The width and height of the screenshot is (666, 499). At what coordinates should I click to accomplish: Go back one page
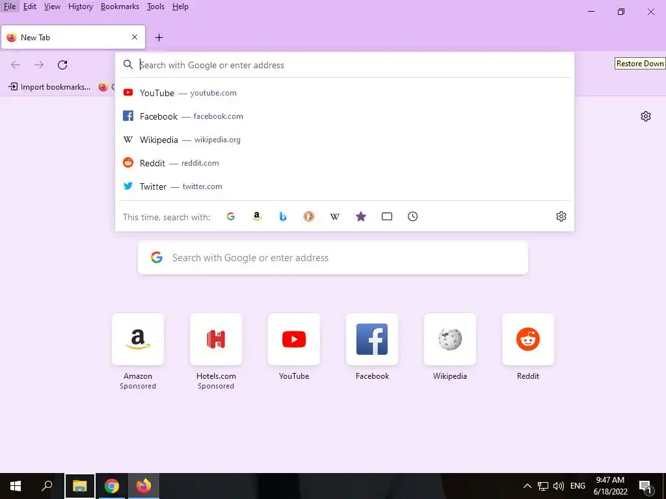pyautogui.click(x=16, y=65)
